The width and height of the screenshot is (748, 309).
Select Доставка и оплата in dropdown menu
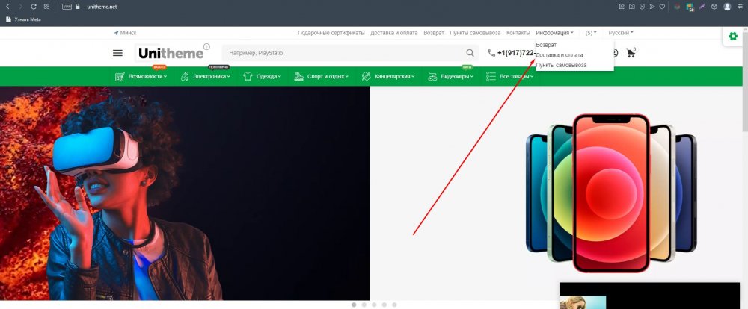click(x=559, y=54)
